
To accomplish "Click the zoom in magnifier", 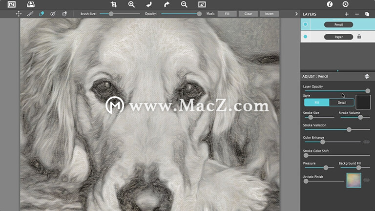I will 131,4.
